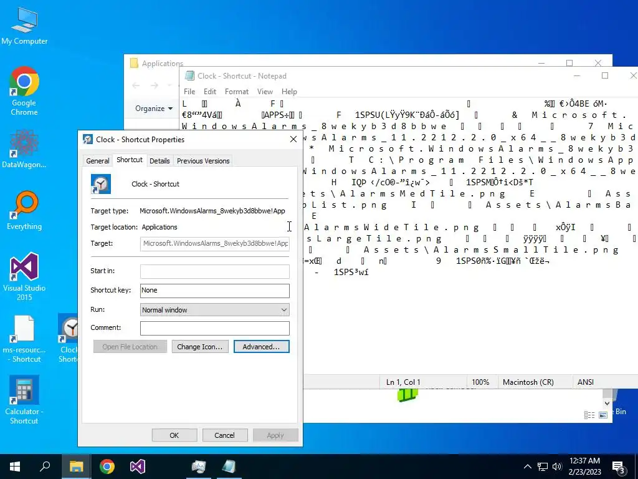Viewport: 638px width, 479px height.
Task: Open Notepad Edit menu
Action: pyautogui.click(x=210, y=92)
